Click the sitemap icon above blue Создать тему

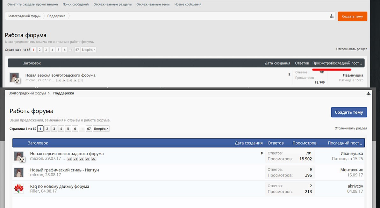(368, 93)
